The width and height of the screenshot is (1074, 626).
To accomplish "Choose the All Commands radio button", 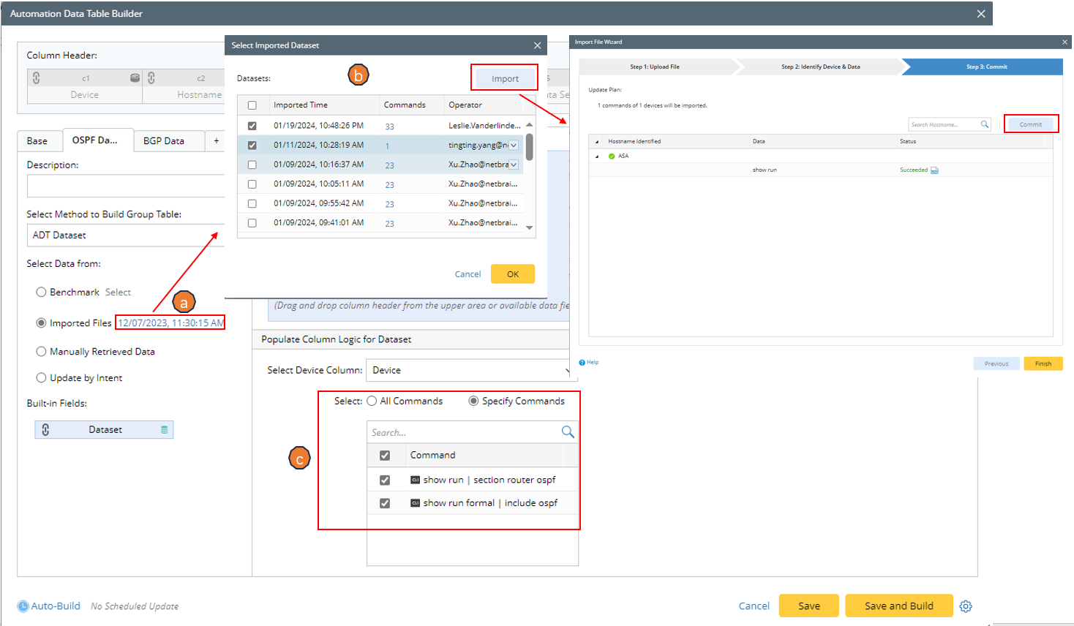I will click(372, 401).
